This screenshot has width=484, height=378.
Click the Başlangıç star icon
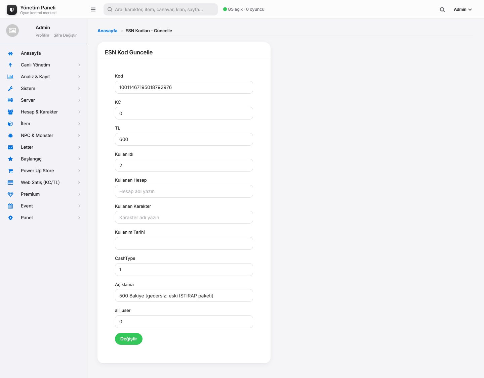pos(10,159)
